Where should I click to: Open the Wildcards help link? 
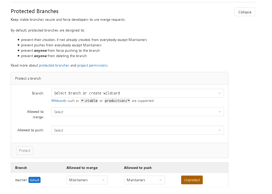coord(59,101)
